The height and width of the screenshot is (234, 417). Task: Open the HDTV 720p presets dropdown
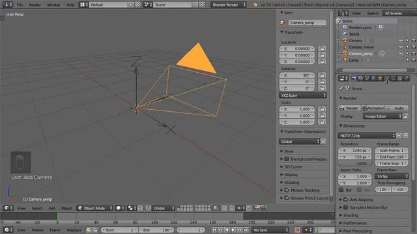click(x=367, y=136)
